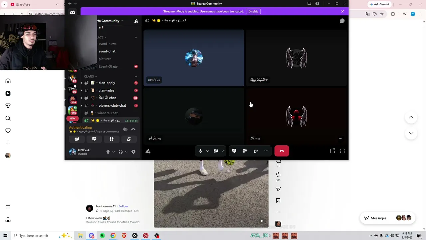
Task: Collapse the CLANS channel category
Action: (90, 76)
